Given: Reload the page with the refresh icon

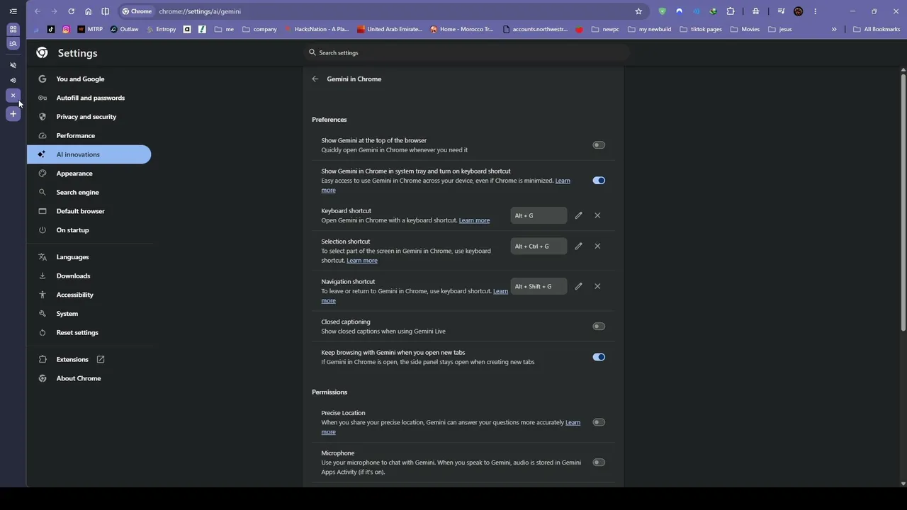Looking at the screenshot, I should (71, 11).
